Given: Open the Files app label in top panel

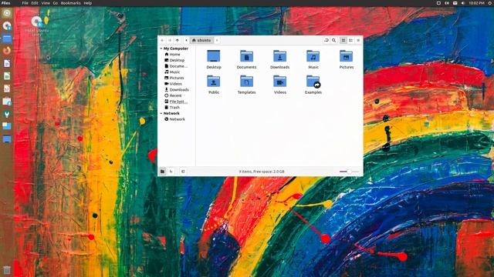Looking at the screenshot, I should (5, 3).
